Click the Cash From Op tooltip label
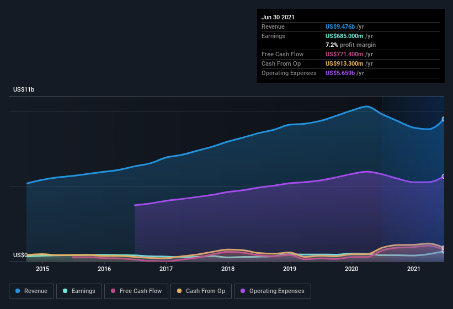Screen dimensions: 453x309 click(281, 63)
